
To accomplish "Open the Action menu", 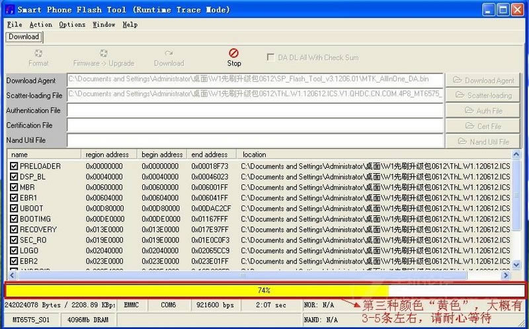I will tap(40, 24).
